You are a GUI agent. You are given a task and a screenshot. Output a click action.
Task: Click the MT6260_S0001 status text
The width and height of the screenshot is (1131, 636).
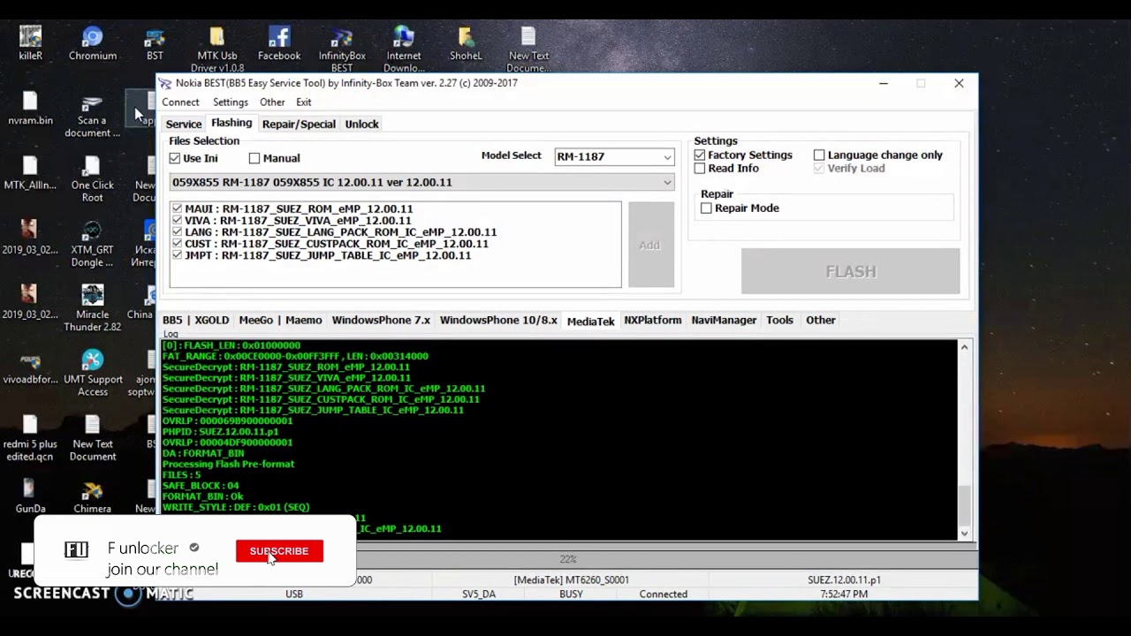[572, 580]
